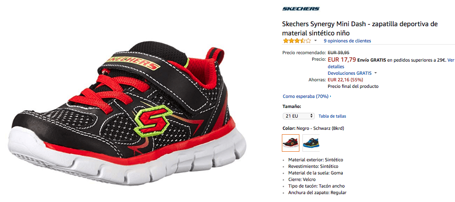Expand the Devoluciones GRATIS arrow
The image size is (455, 202).
click(x=376, y=73)
